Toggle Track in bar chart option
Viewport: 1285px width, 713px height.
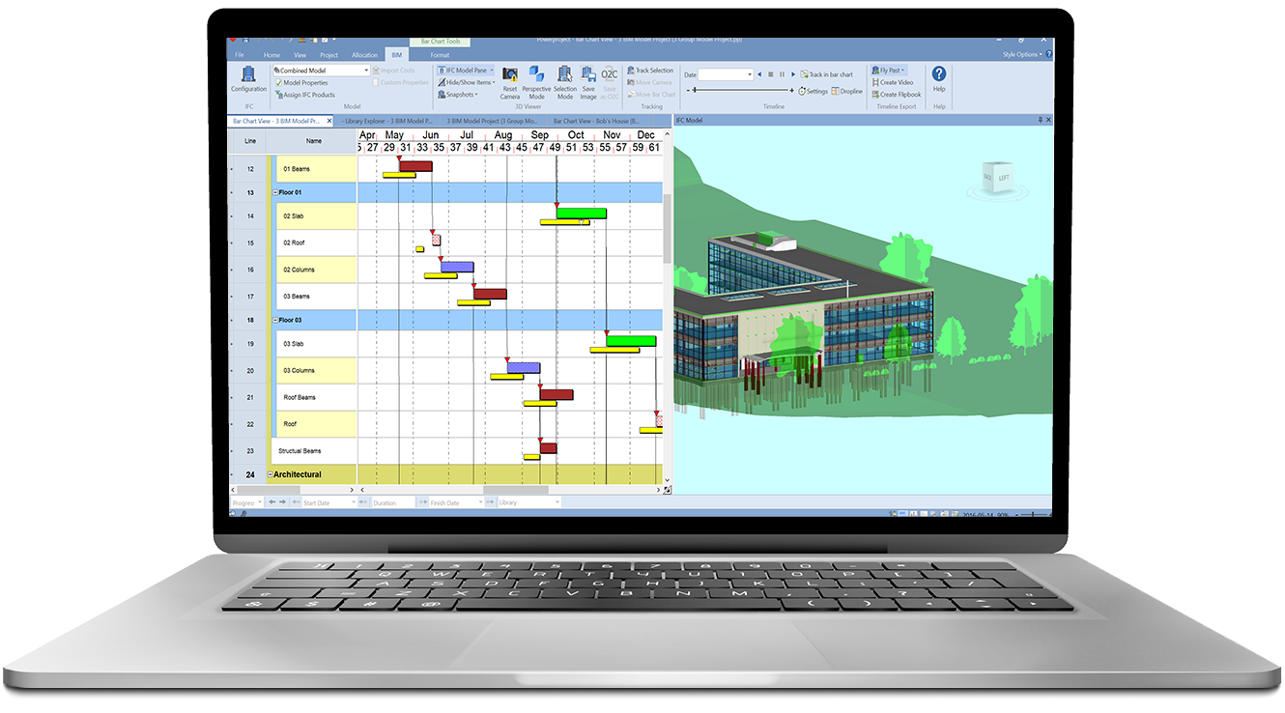pos(826,74)
